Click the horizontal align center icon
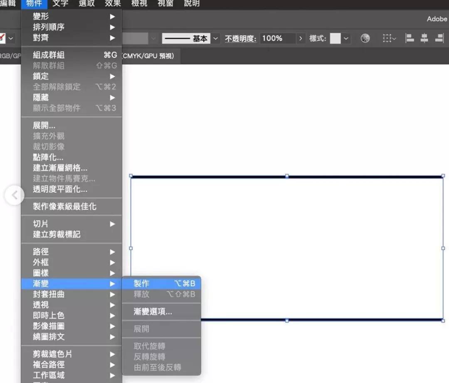This screenshot has width=449, height=383. pyautogui.click(x=424, y=38)
